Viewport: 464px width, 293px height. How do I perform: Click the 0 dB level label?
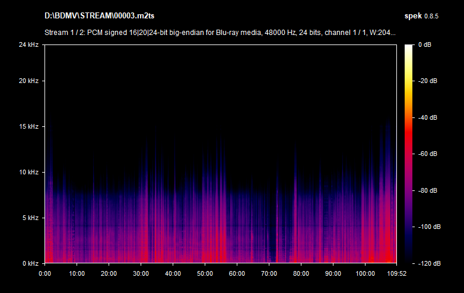(426, 44)
